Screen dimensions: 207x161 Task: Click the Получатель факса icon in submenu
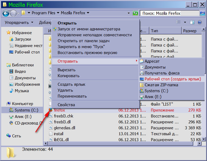(142, 73)
